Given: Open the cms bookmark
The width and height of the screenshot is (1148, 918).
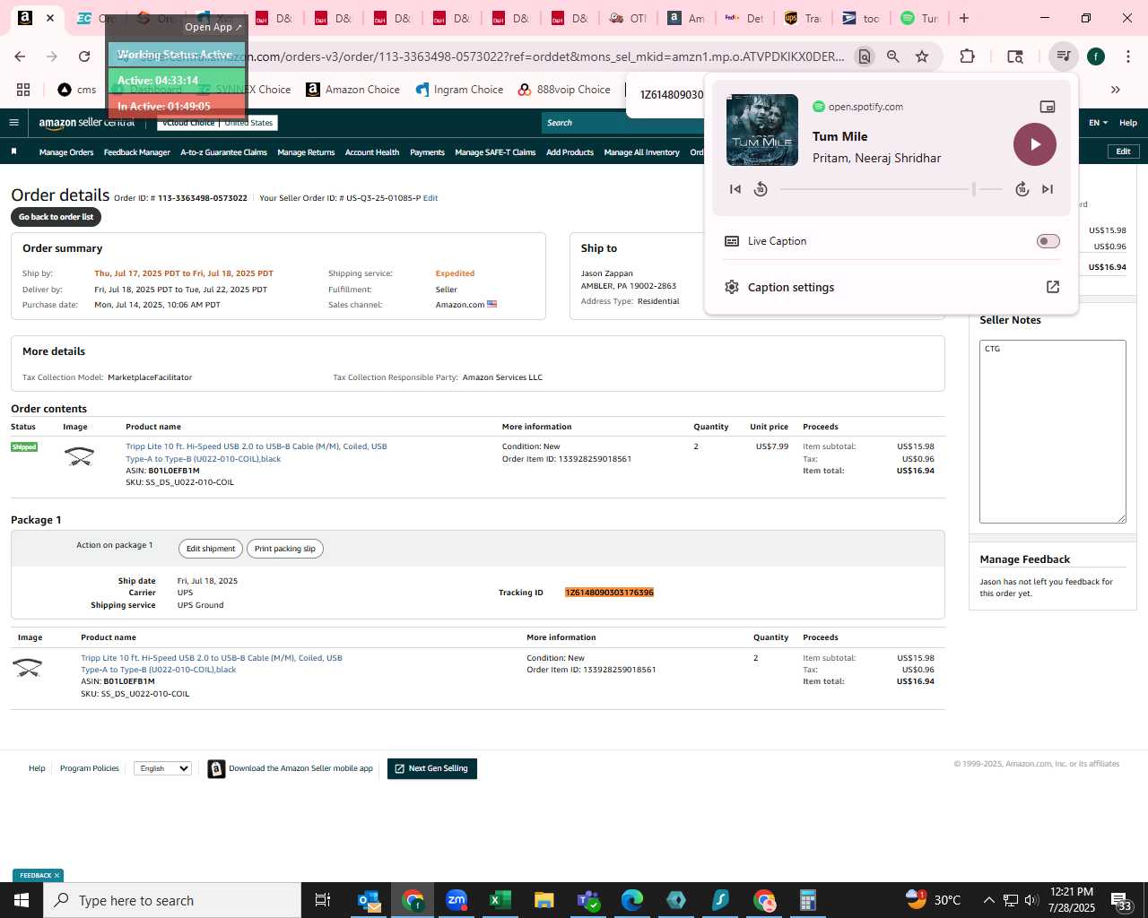Looking at the screenshot, I should point(77,90).
